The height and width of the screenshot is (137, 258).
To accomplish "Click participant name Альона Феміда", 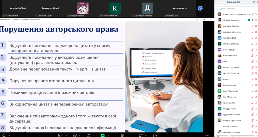I will point(229,85).
